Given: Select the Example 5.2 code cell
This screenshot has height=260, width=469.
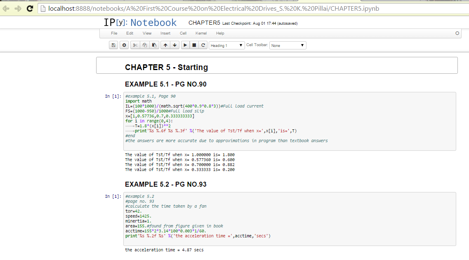Looking at the screenshot, I should (x=290, y=219).
